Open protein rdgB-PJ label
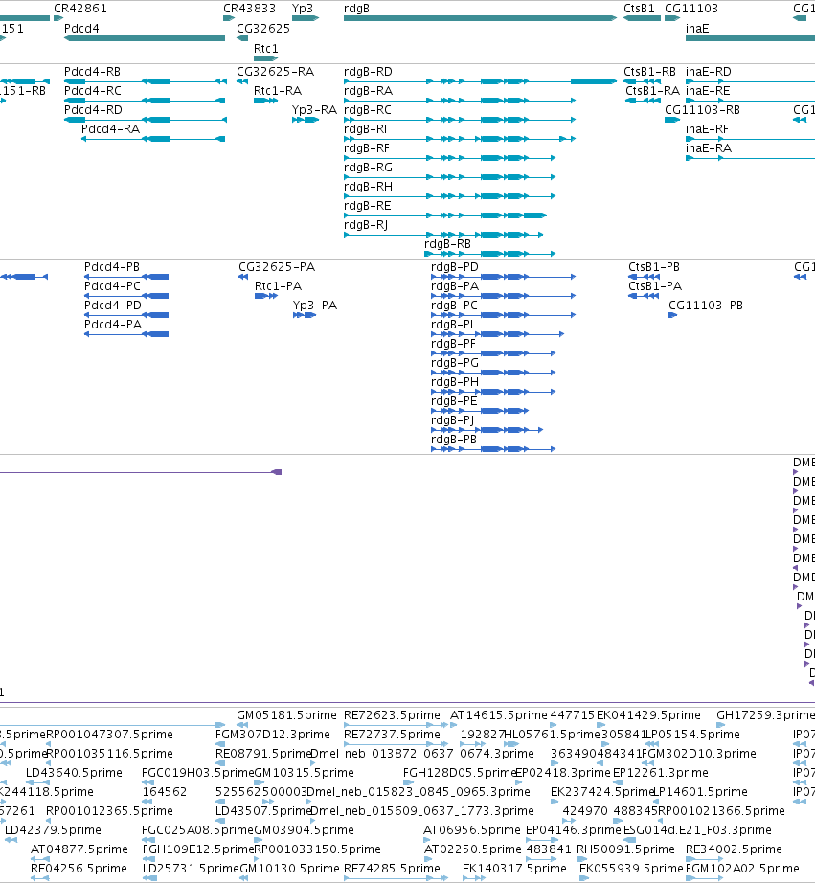815x883 pixels. 452,420
